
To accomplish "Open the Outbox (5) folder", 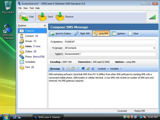I will tap(28, 51).
